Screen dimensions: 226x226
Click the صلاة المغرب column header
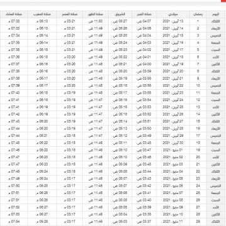tap(42, 14)
